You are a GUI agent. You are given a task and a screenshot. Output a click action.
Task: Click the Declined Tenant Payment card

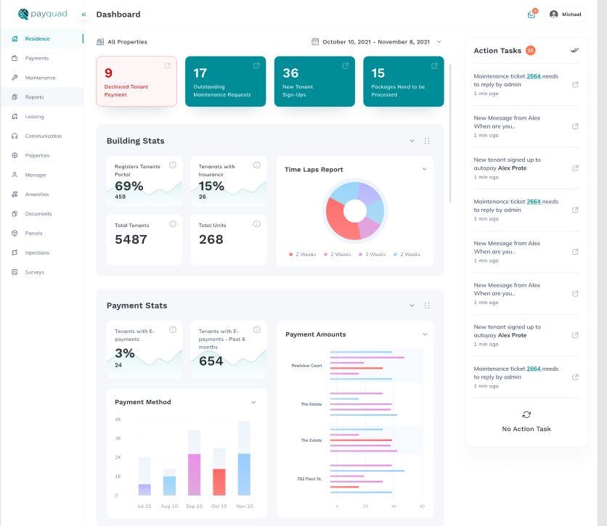coord(137,80)
